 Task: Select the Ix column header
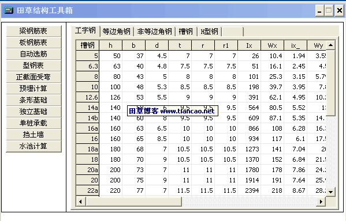pos(250,45)
